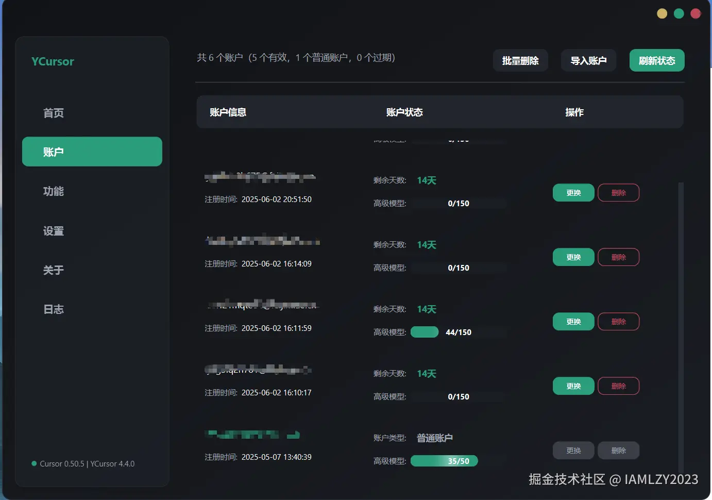
Task: View the 关于 page
Action: (x=53, y=270)
